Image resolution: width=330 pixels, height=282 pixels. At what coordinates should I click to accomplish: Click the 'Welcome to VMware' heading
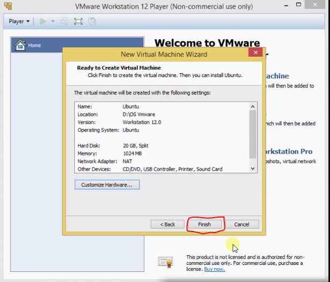(207, 43)
